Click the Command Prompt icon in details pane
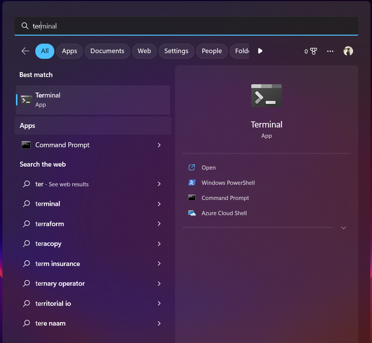Screen dimensions: 372x343 192,198
